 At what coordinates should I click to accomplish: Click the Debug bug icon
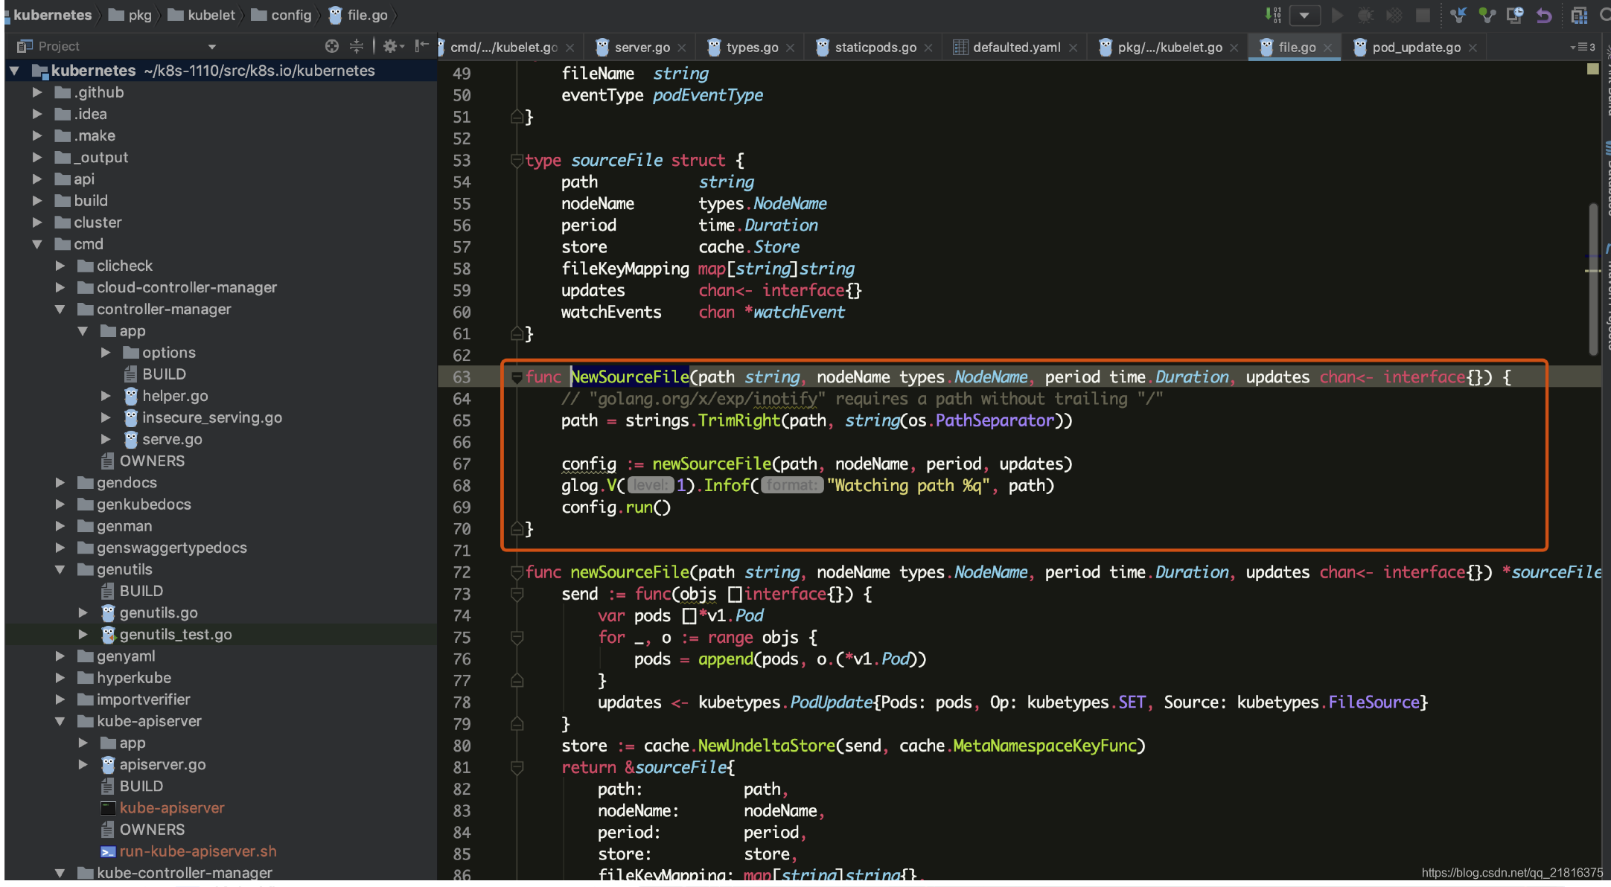[x=1366, y=15]
